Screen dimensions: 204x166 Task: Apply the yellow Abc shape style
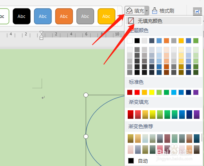pyautogui.click(x=106, y=16)
